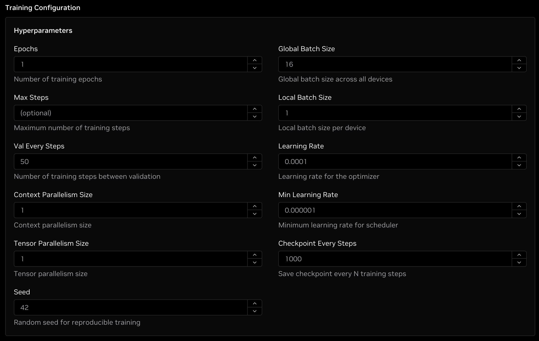Raise Max Steps using the up arrow
The image size is (539, 341).
point(254,109)
